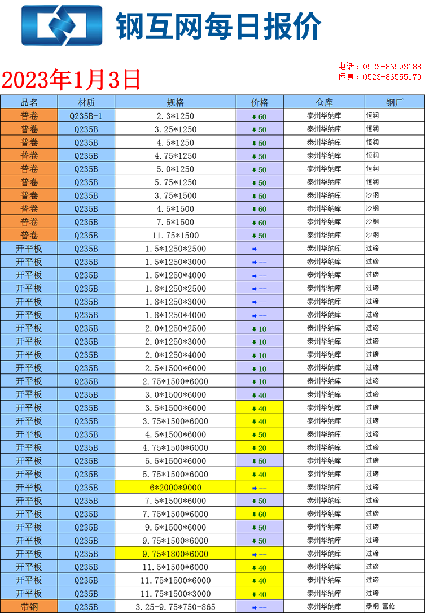
Task: Click the down arrow in the 2.0*1250*2500 price cell
Action: point(254,329)
